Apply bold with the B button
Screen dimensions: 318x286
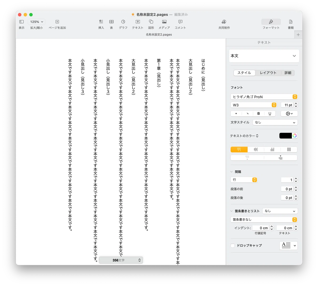coord(259,113)
